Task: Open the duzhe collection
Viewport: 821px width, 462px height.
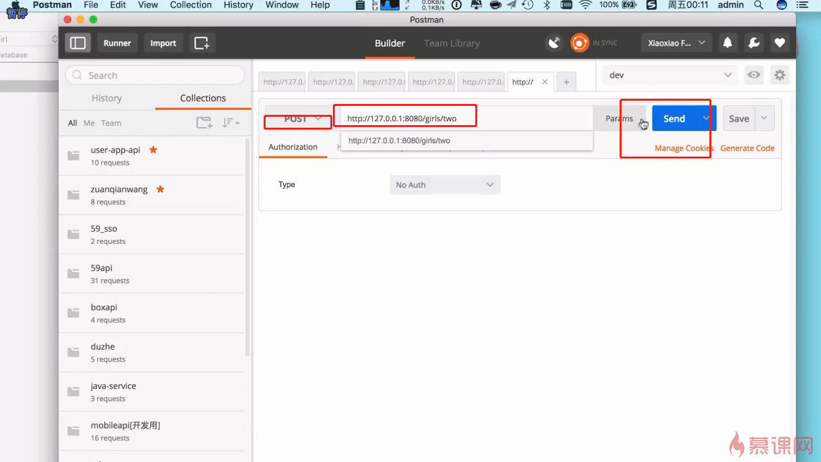Action: [151, 352]
